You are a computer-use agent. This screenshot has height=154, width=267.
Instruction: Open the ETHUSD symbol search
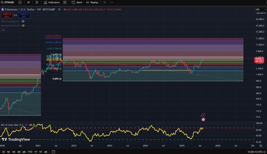tap(8, 2)
